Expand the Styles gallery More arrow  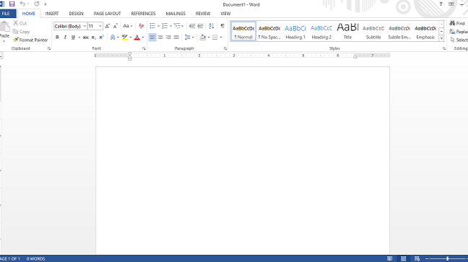coord(441,38)
